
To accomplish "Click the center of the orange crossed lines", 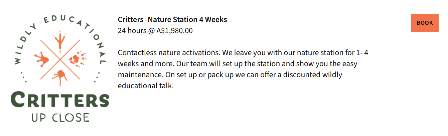I will [60, 59].
